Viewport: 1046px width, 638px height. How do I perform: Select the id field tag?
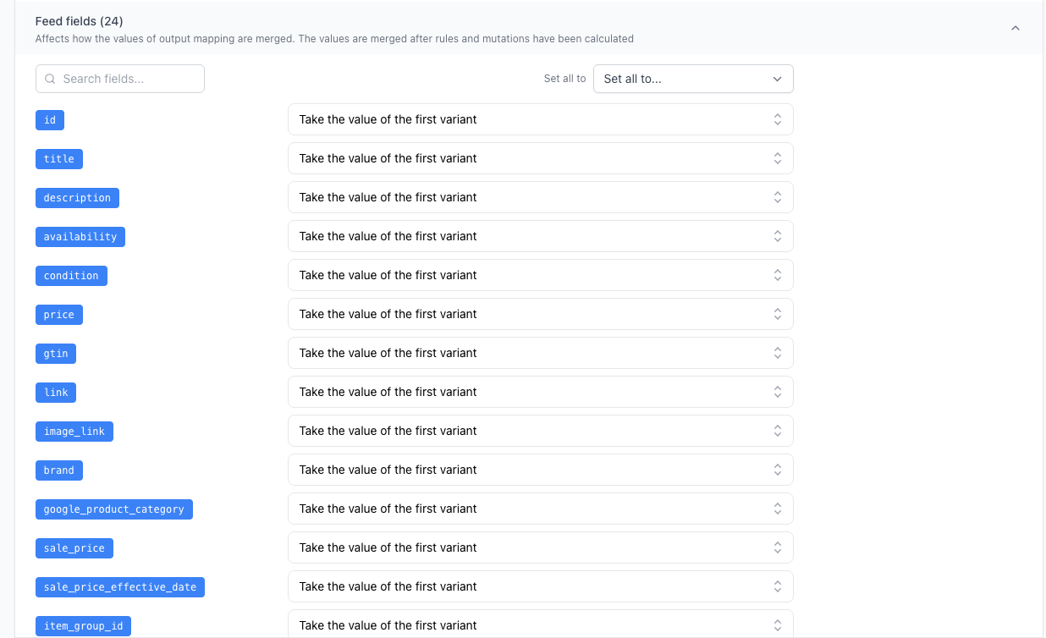[x=49, y=119]
